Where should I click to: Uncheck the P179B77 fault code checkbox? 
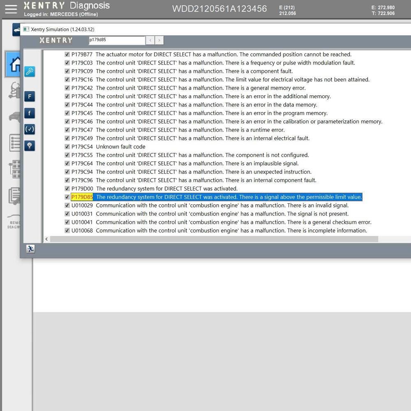[67, 55]
